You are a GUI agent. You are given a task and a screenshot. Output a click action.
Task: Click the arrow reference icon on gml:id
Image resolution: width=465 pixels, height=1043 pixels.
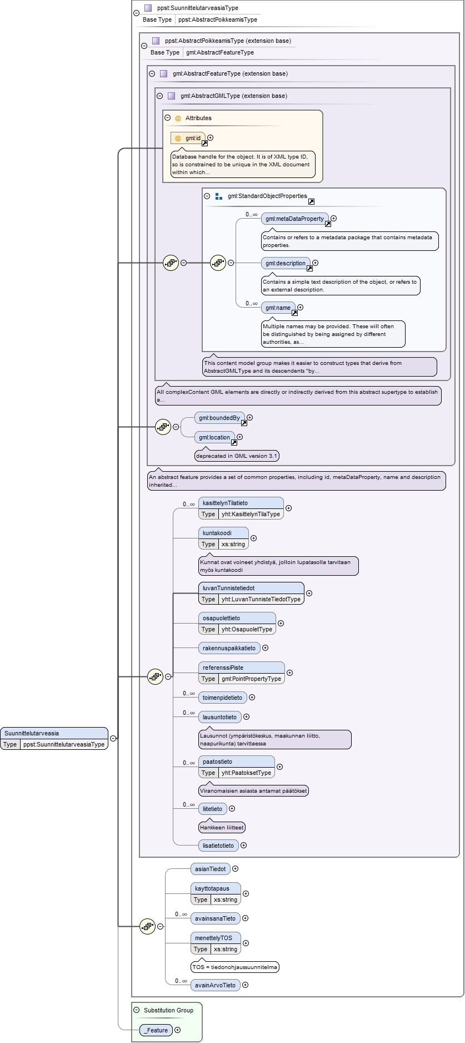pyautogui.click(x=204, y=143)
